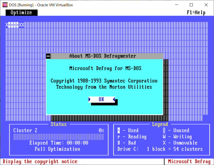Click 'Elapsed Time: 00:00:00' text
214x165 pixels.
tap(59, 143)
